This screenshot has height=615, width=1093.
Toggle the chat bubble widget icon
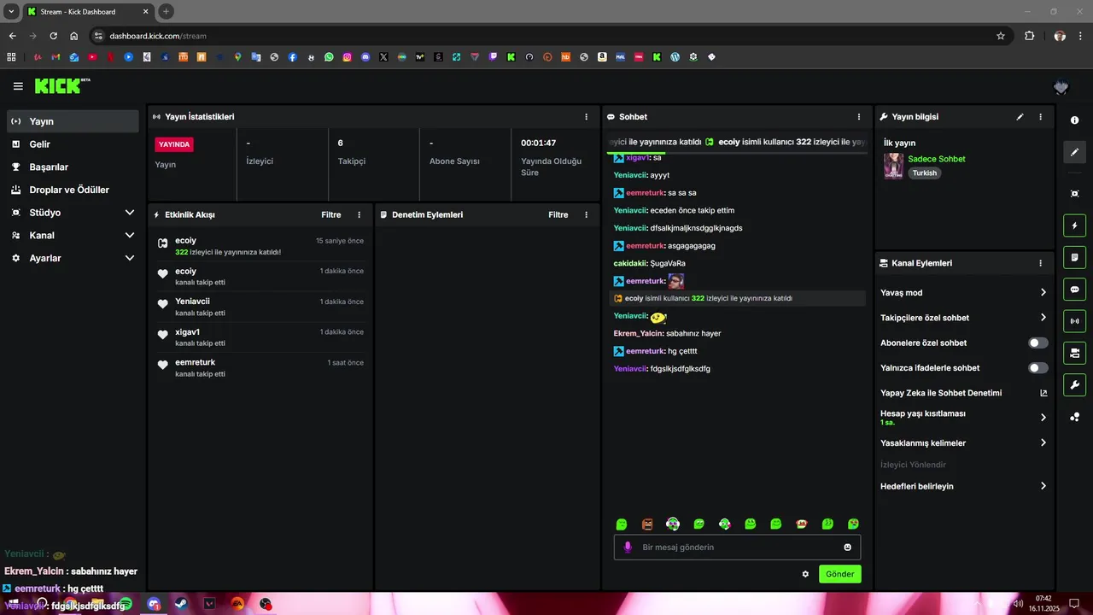[x=1074, y=289]
